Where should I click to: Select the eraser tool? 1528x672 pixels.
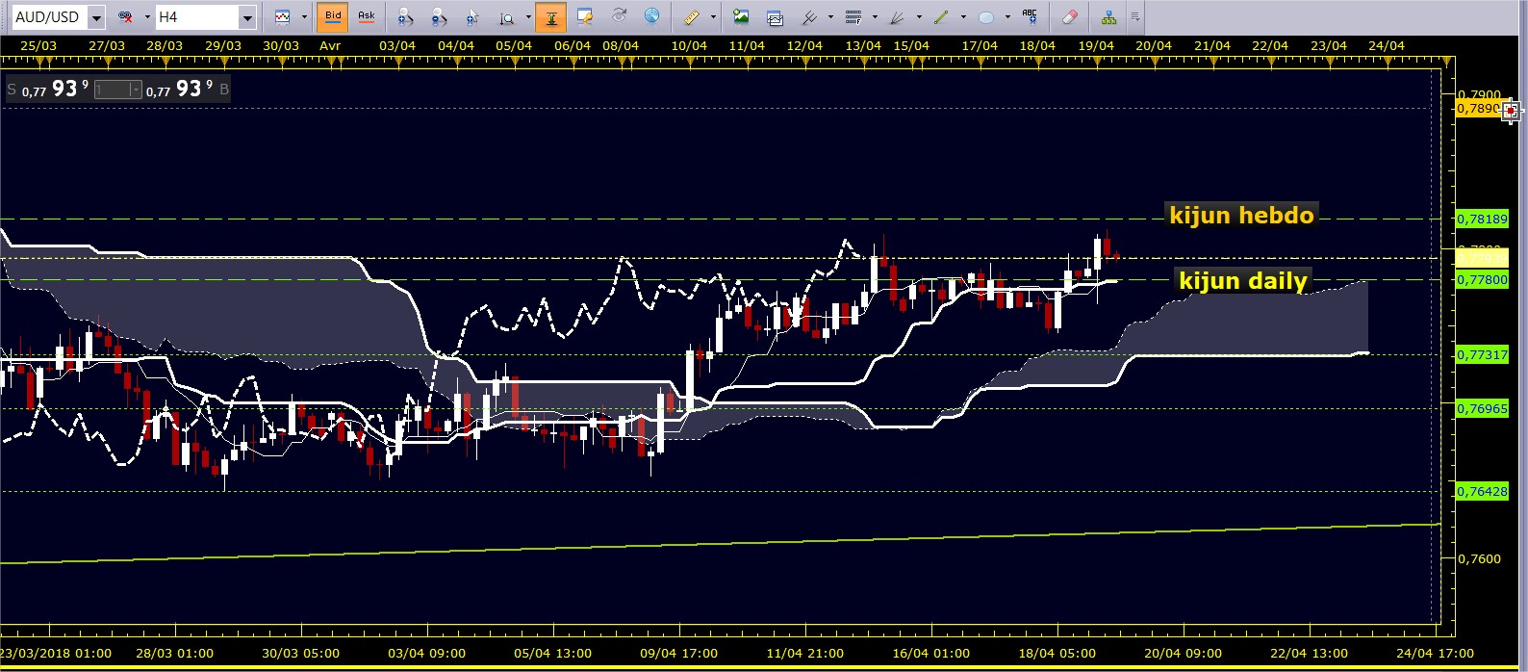(x=1069, y=17)
